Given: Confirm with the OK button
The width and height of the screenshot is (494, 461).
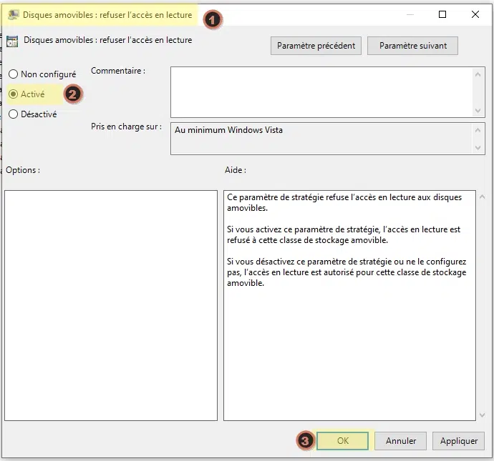Looking at the screenshot, I should [342, 441].
